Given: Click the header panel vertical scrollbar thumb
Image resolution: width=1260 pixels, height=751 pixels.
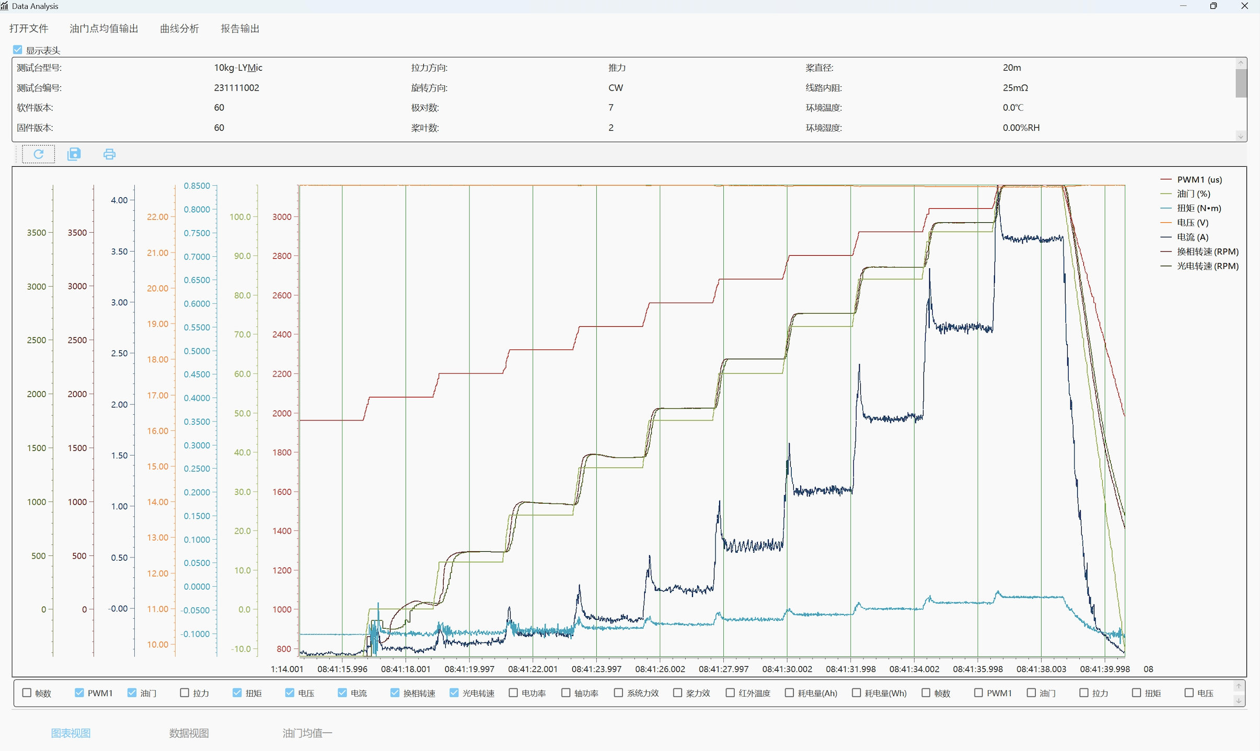Looking at the screenshot, I should [1241, 83].
